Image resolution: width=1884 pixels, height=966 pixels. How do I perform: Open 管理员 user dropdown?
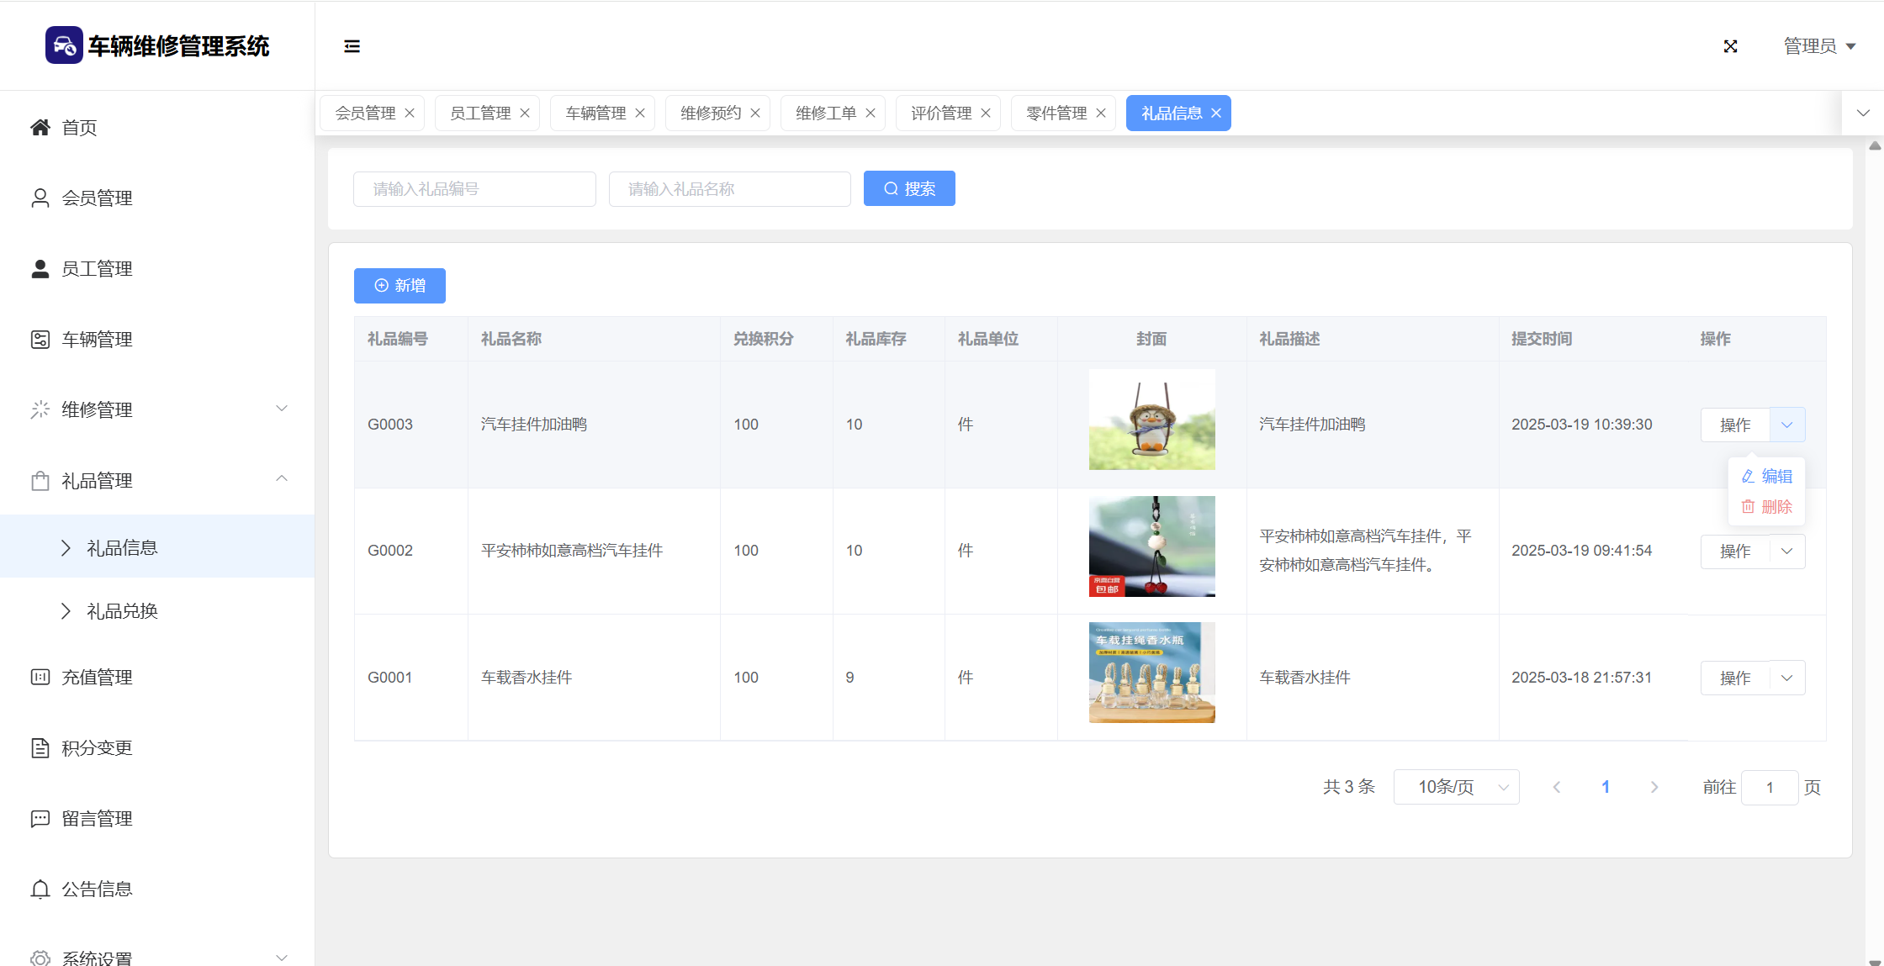click(x=1819, y=46)
